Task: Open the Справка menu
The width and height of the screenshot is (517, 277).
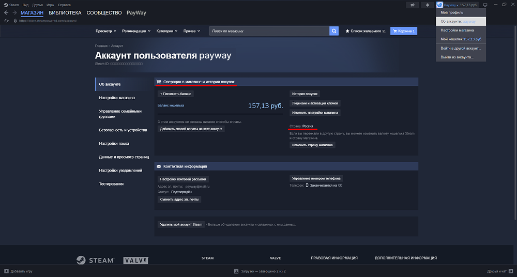Action: tap(64, 5)
